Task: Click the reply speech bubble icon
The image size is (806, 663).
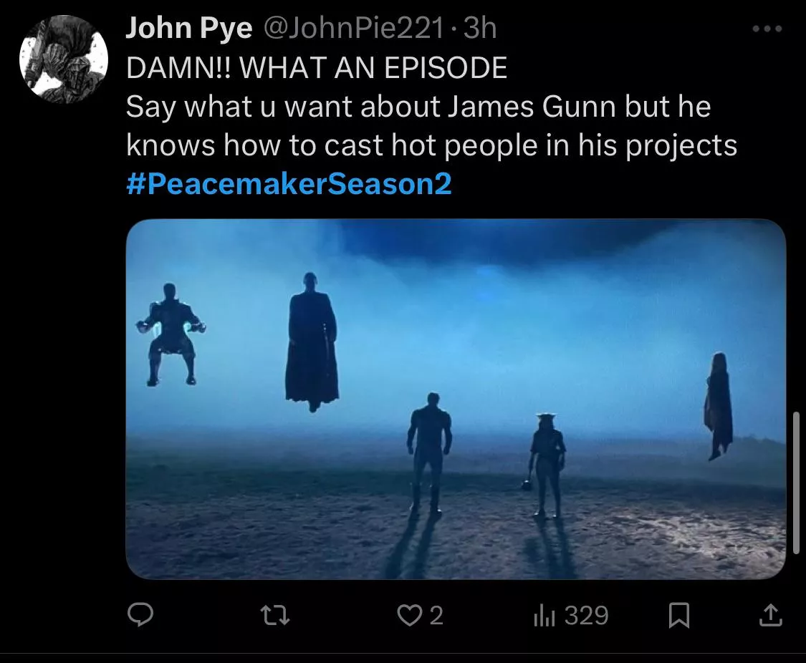Action: coord(140,615)
